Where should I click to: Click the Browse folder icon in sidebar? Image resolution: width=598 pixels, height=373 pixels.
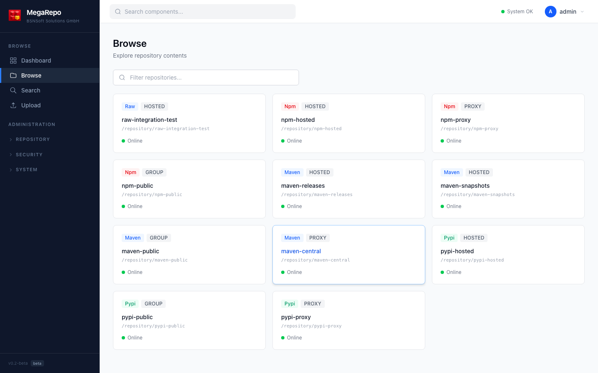pyautogui.click(x=13, y=75)
